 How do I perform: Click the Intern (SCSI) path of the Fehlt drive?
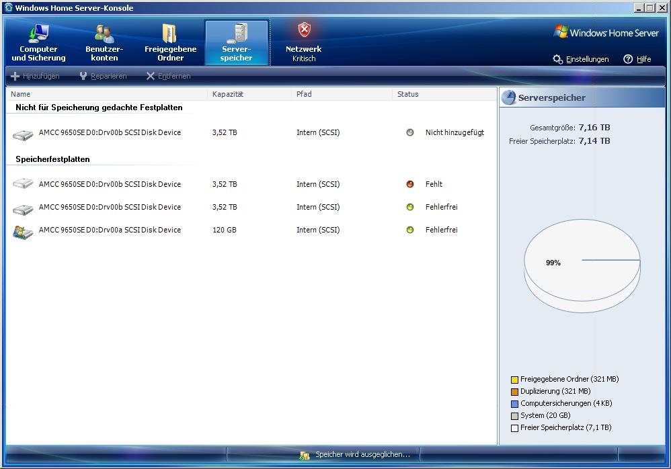(318, 184)
